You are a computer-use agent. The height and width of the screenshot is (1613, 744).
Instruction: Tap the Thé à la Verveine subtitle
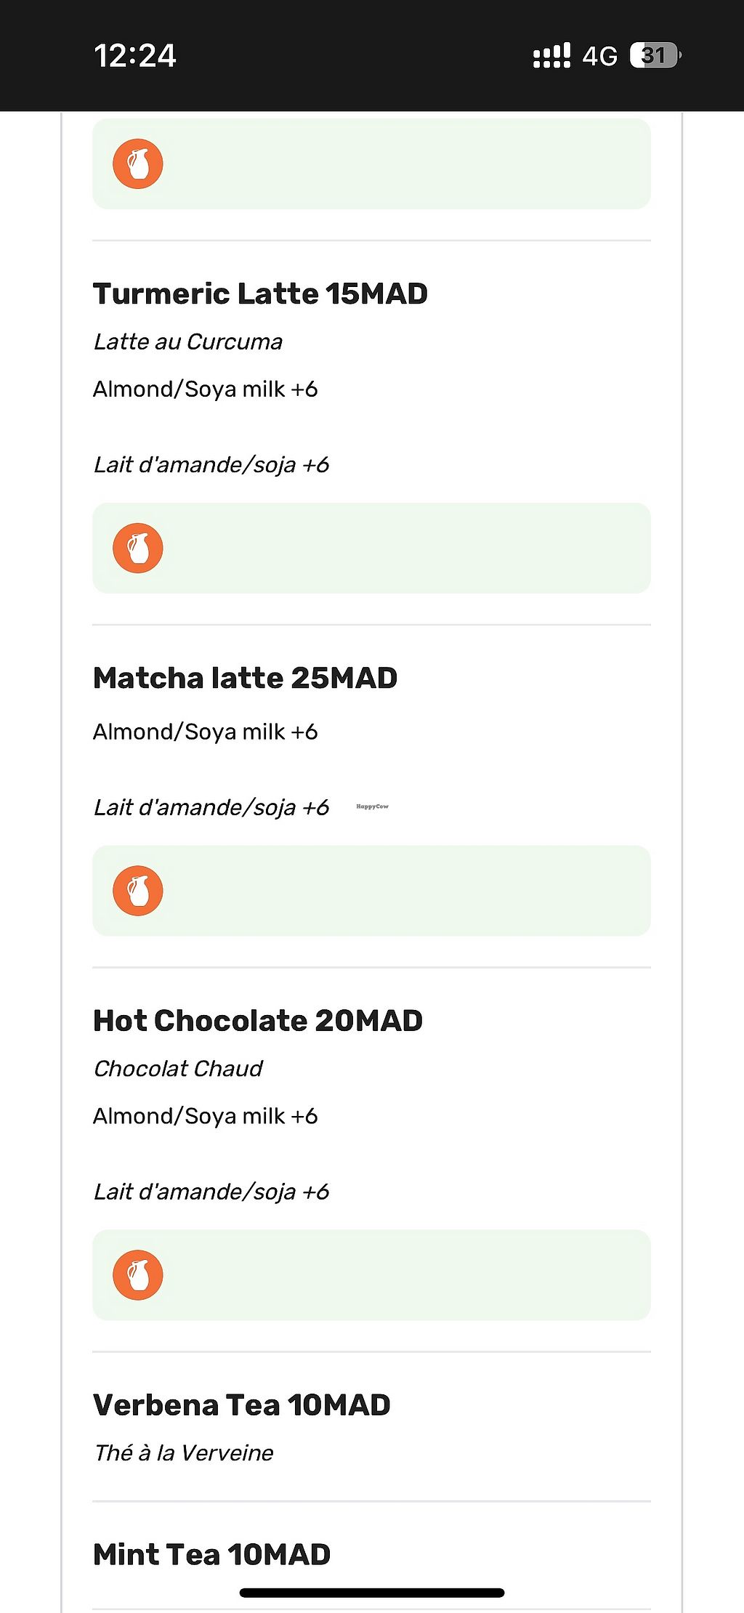pyautogui.click(x=184, y=1453)
